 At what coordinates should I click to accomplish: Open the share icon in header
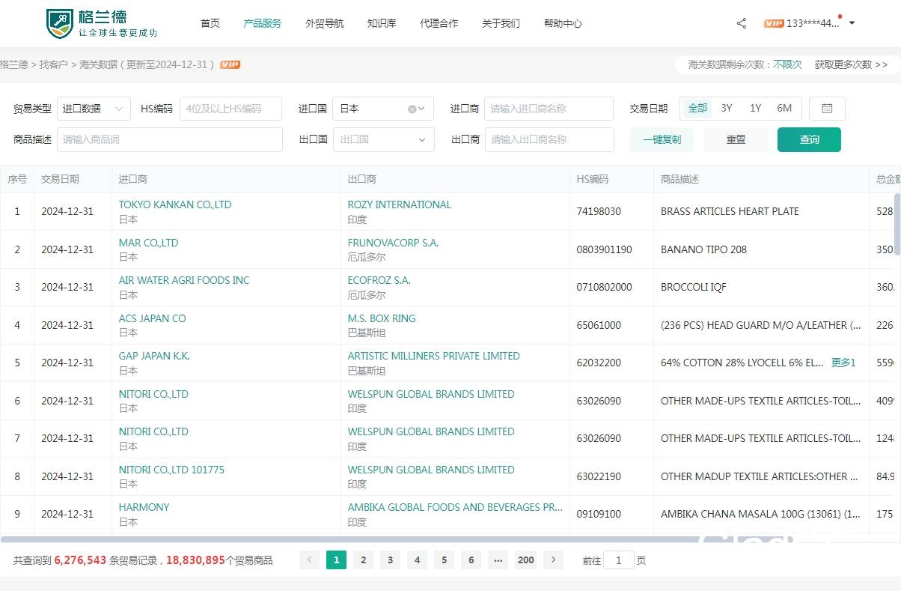[x=742, y=23]
